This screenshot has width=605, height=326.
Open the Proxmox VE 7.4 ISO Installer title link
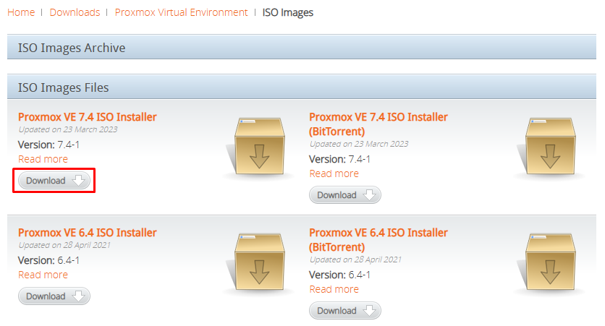pos(87,117)
